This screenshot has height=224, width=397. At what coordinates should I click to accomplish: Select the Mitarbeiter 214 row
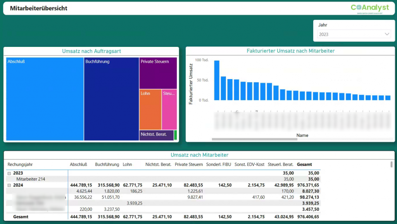(31, 179)
